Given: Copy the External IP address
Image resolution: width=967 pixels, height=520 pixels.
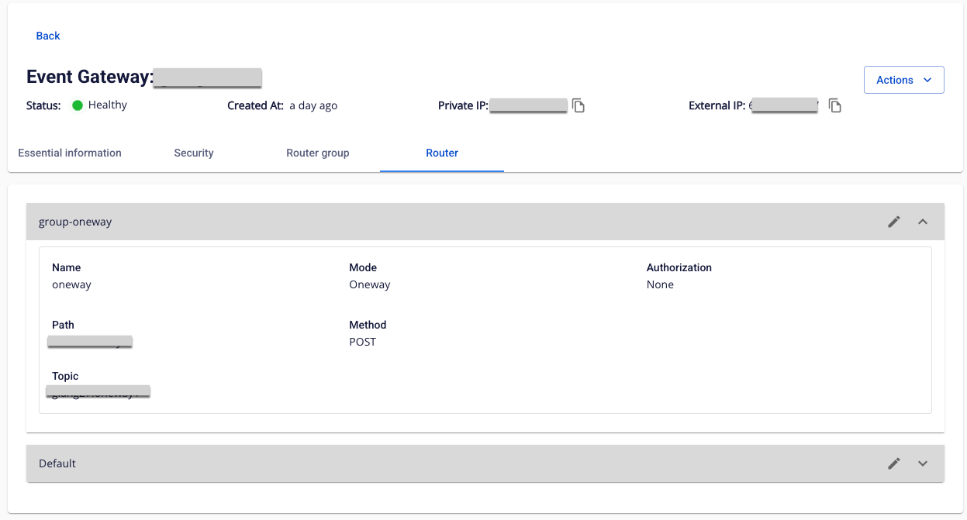Looking at the screenshot, I should tap(835, 105).
